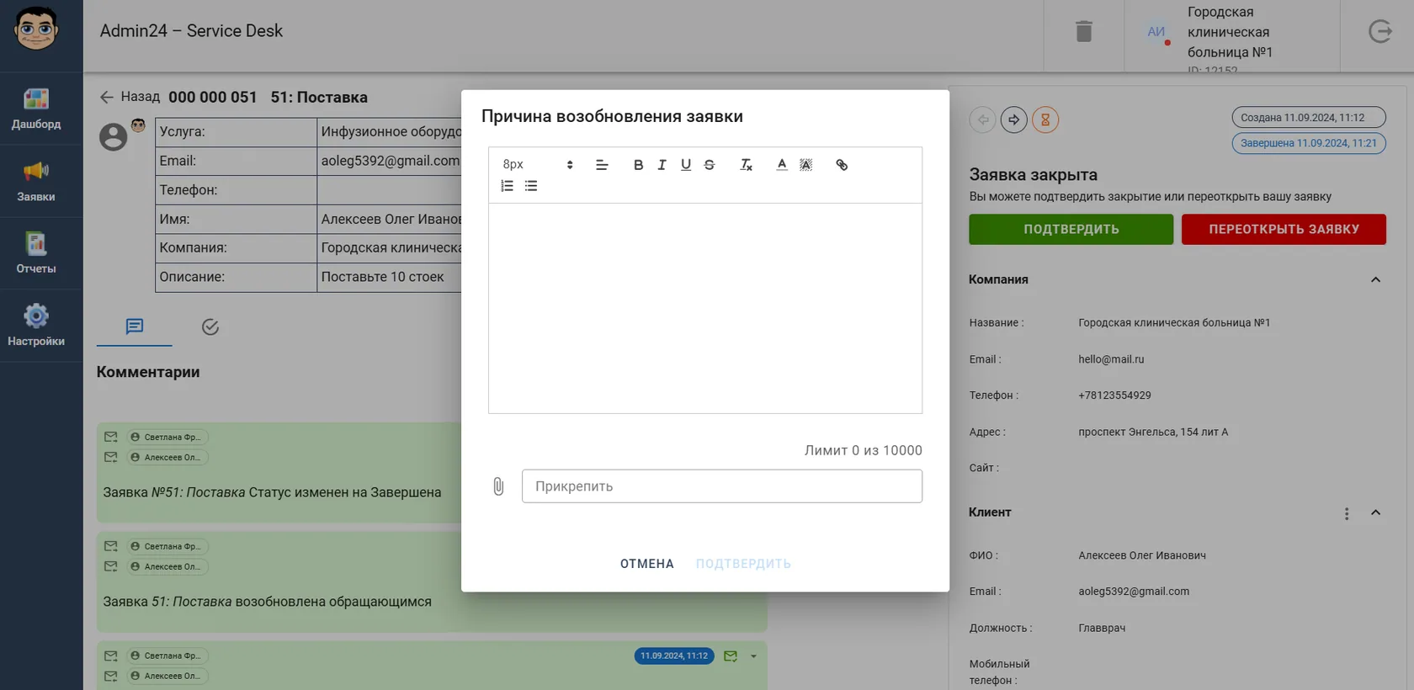Click the Прикрепить attachment field

tap(722, 486)
